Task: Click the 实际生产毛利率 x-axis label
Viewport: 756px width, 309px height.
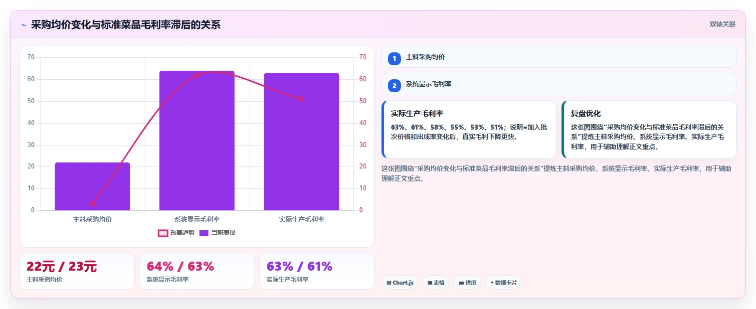Action: (302, 219)
